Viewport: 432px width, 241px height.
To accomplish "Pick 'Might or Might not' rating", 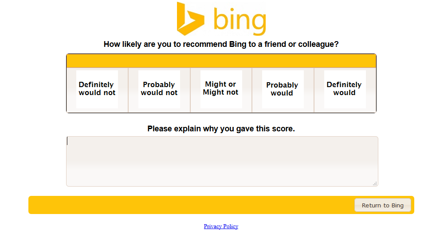I will pos(221,88).
